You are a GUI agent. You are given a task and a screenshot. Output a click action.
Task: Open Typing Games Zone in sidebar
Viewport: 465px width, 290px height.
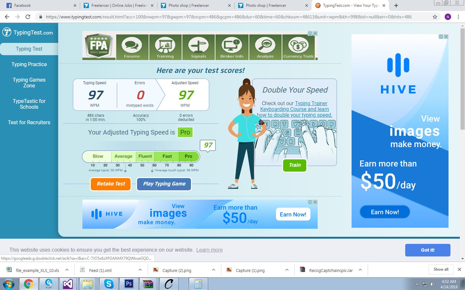[x=29, y=83]
